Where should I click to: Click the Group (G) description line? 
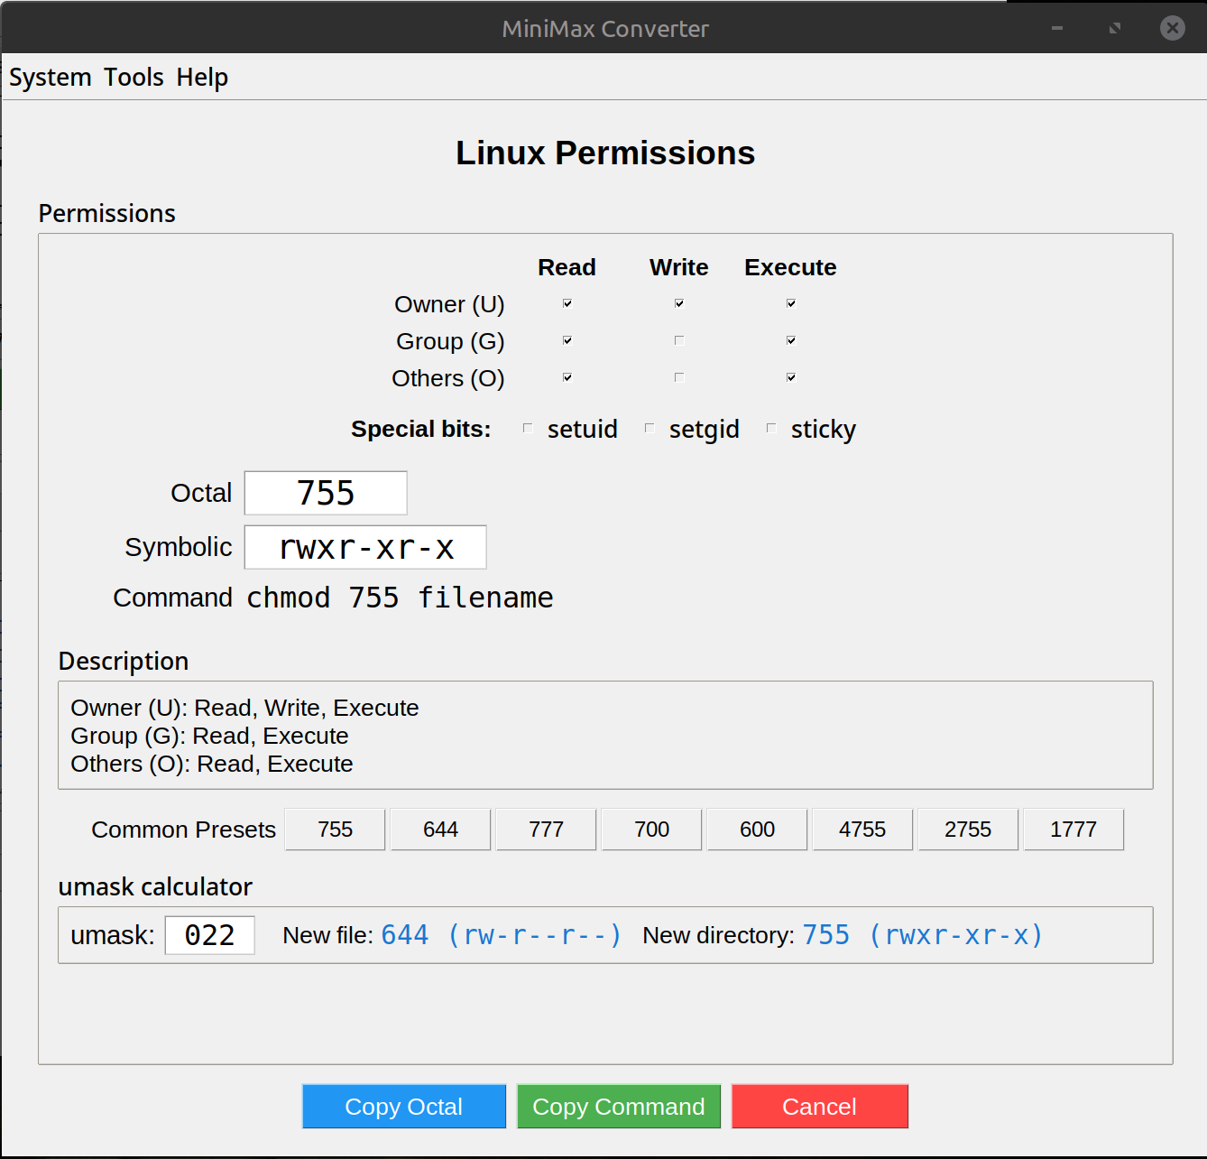click(x=209, y=736)
